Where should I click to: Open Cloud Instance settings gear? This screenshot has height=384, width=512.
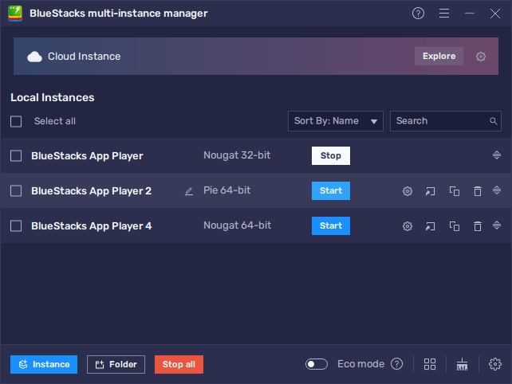pos(480,57)
